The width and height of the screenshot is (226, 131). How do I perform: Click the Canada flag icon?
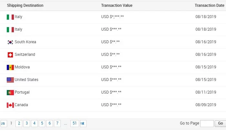tap(10, 105)
